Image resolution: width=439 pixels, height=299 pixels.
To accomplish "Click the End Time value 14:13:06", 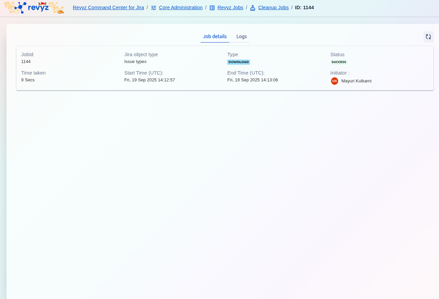I will [x=252, y=80].
